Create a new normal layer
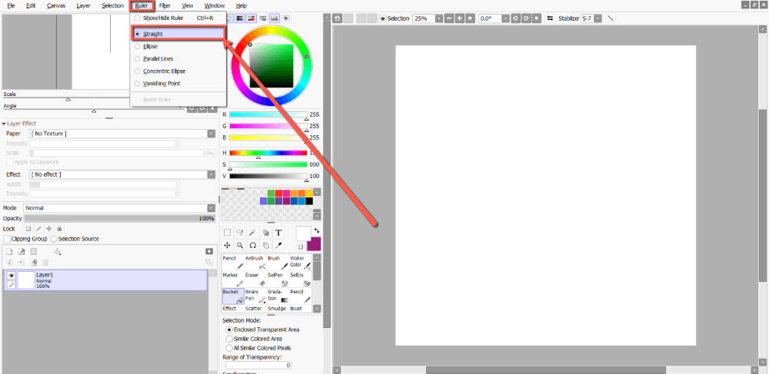 pyautogui.click(x=8, y=252)
